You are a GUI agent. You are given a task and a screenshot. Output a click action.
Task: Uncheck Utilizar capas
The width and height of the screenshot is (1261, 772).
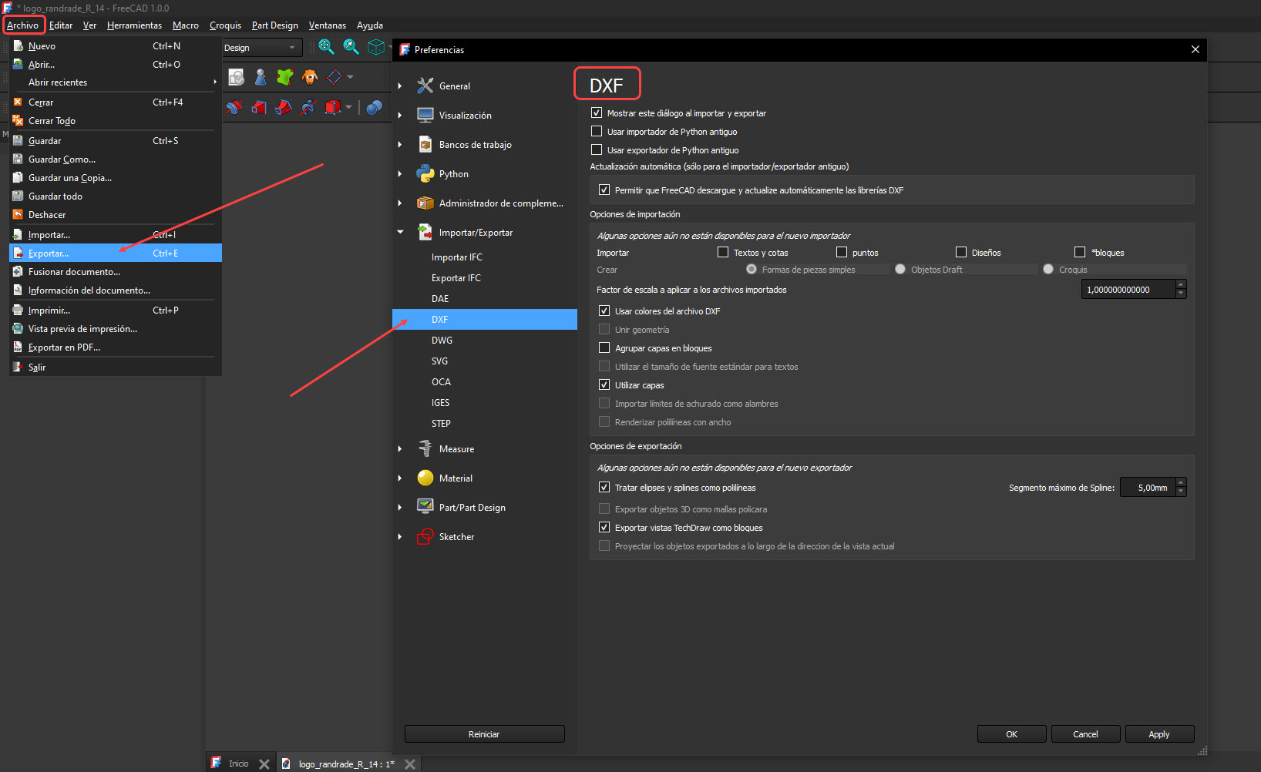(604, 384)
